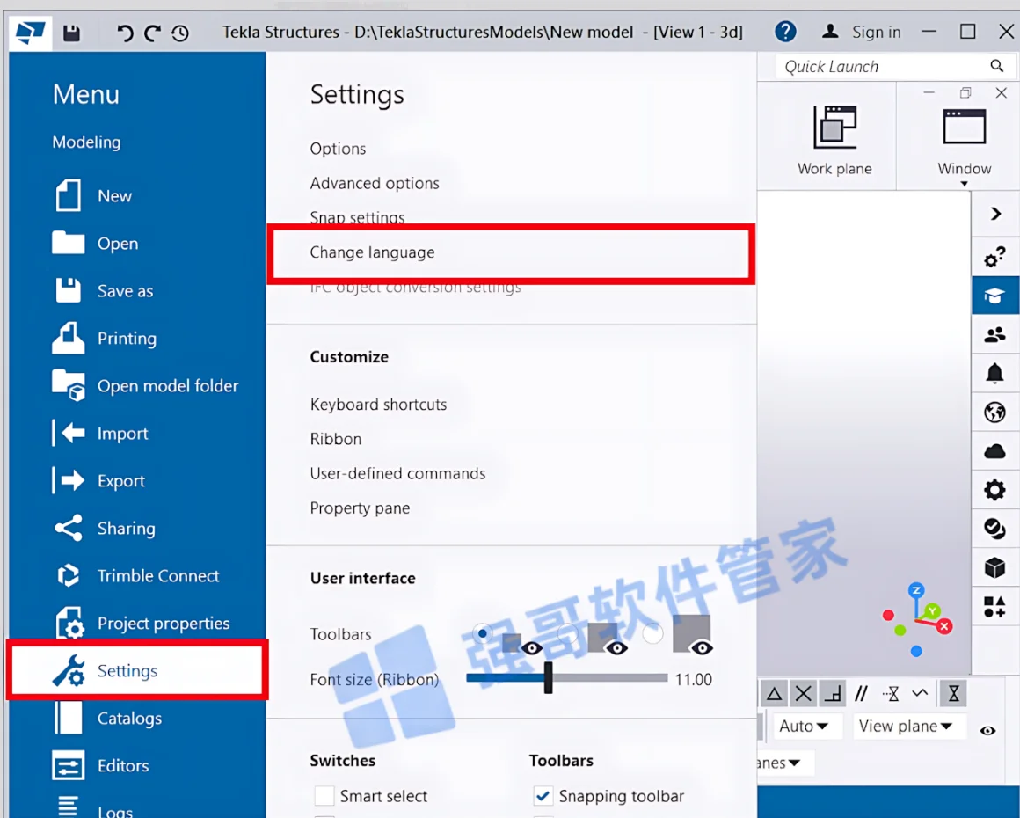The height and width of the screenshot is (818, 1020).
Task: Undo the last action
Action: click(x=125, y=33)
